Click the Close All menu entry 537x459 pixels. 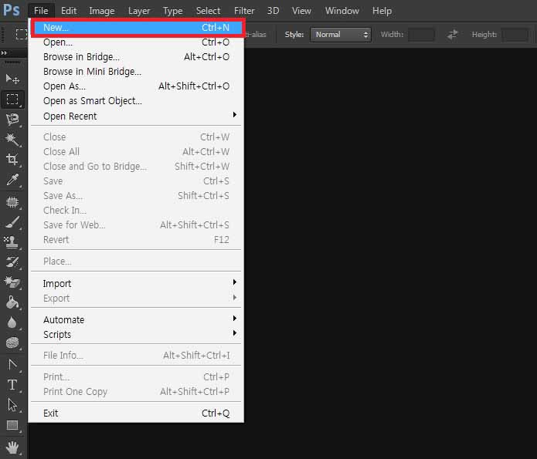coord(137,151)
